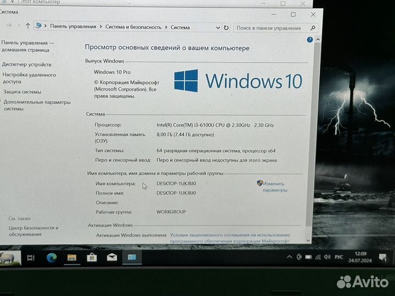Select the Windows 10 Pro edition text
395x296 pixels.
(112, 72)
